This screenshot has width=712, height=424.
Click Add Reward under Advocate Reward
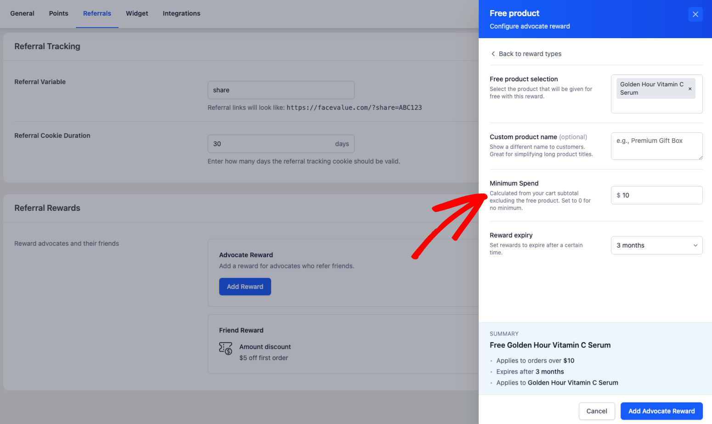[245, 287]
